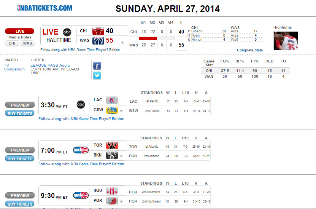Open the highlights video thumbnail

[x=286, y=40]
